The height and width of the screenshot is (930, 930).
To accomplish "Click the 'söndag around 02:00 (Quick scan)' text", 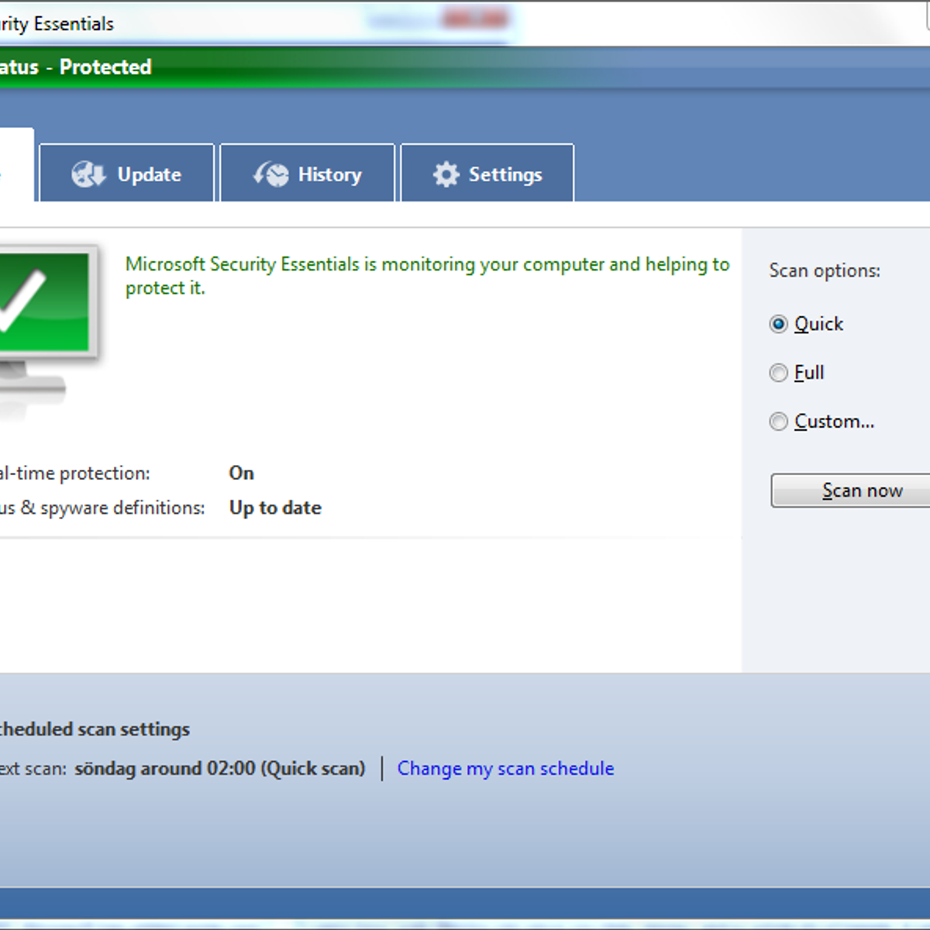I will pos(220,768).
